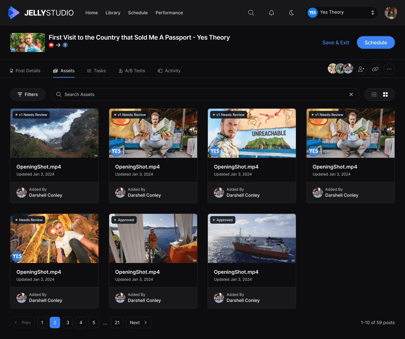Open the sailboat deck thumbnail
Viewport: 405px width, 339px height.
(x=153, y=239)
